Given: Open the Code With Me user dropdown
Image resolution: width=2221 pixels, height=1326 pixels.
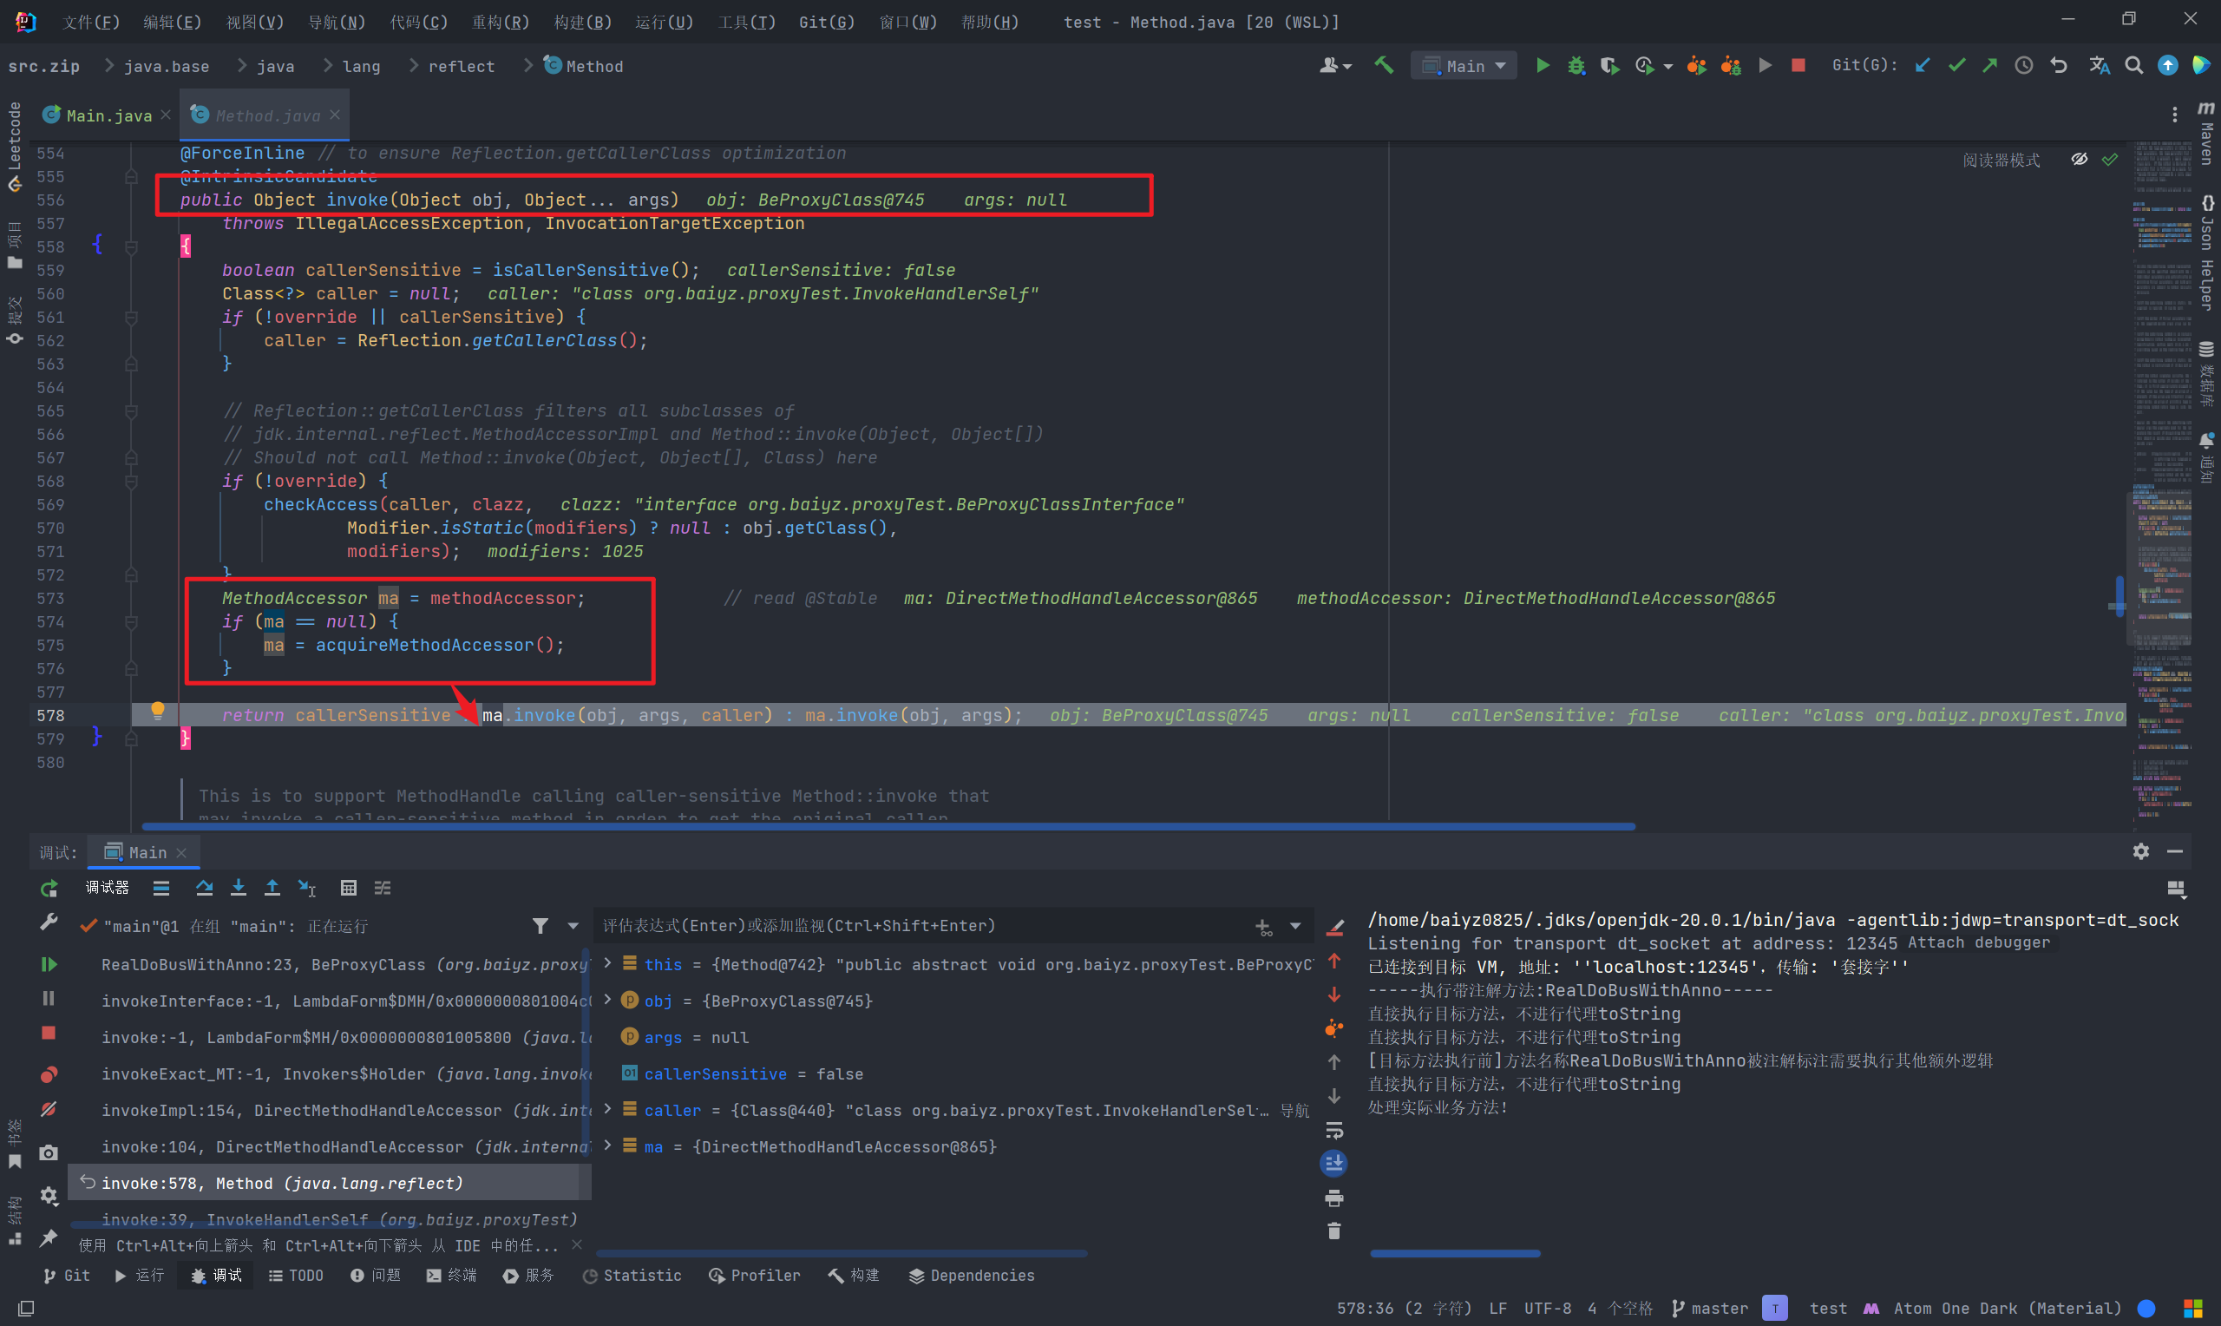Looking at the screenshot, I should click(x=1336, y=65).
